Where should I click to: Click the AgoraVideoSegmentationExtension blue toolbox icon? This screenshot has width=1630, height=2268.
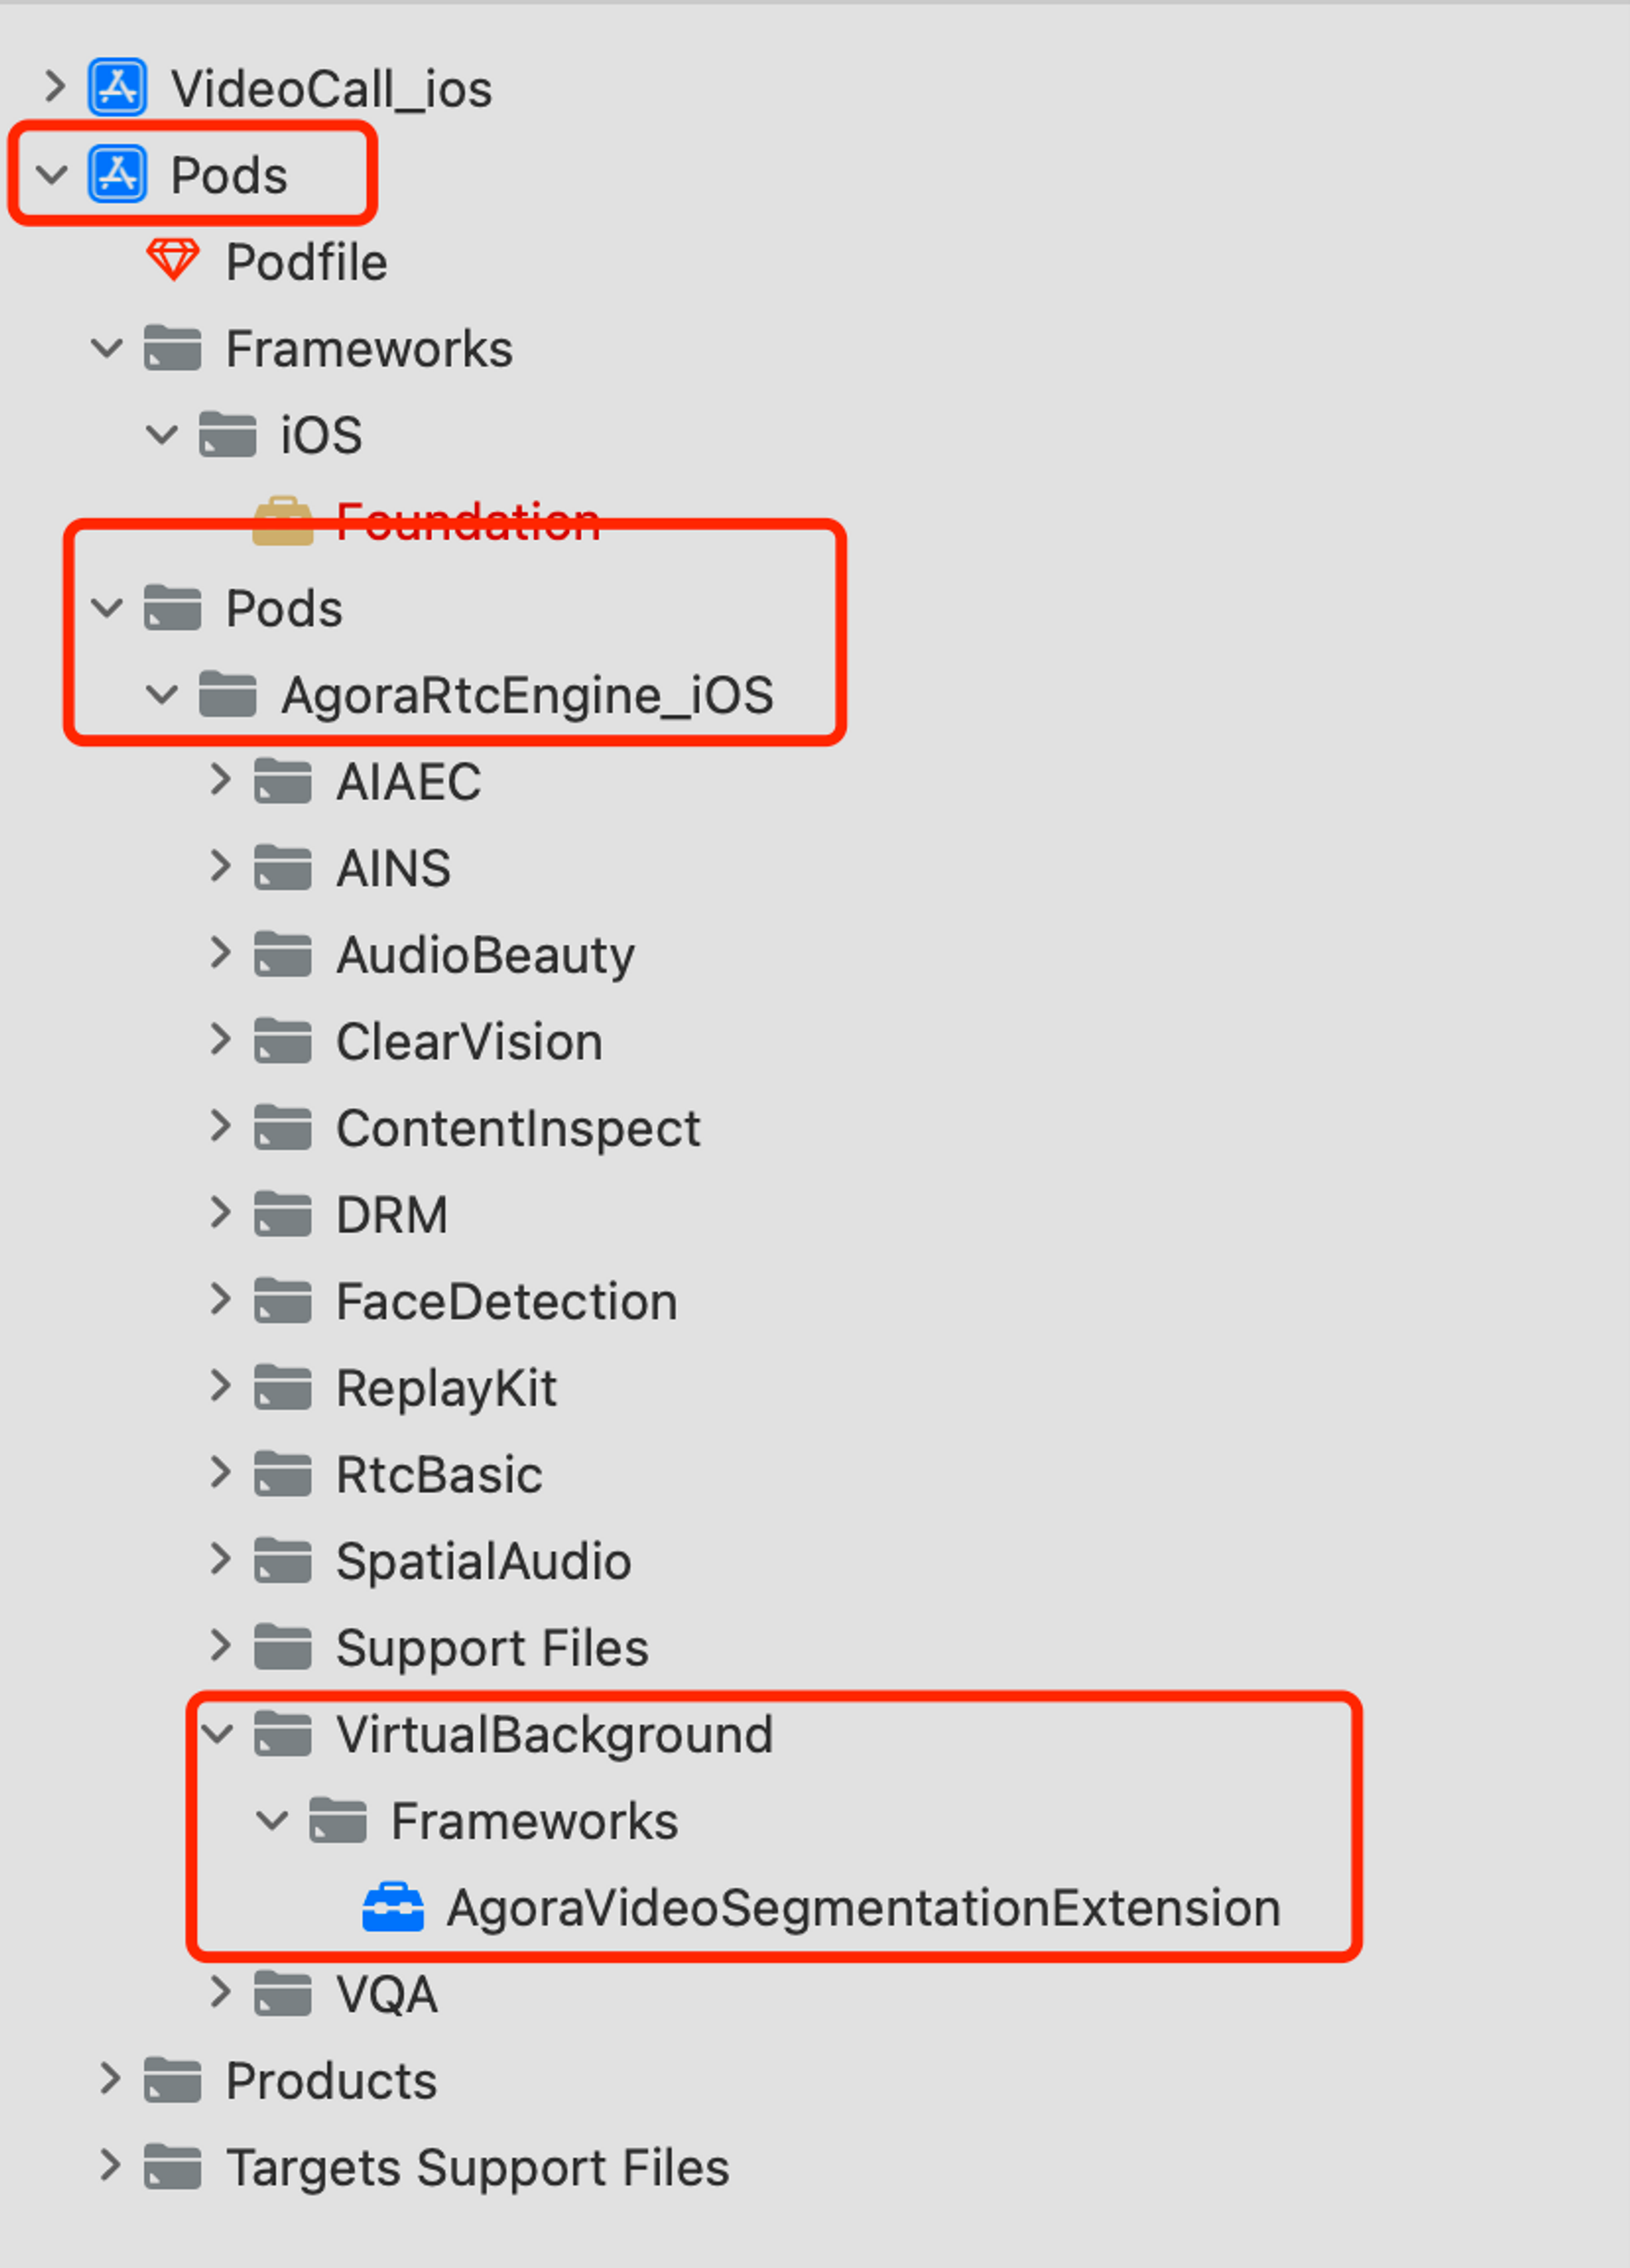coord(393,1907)
